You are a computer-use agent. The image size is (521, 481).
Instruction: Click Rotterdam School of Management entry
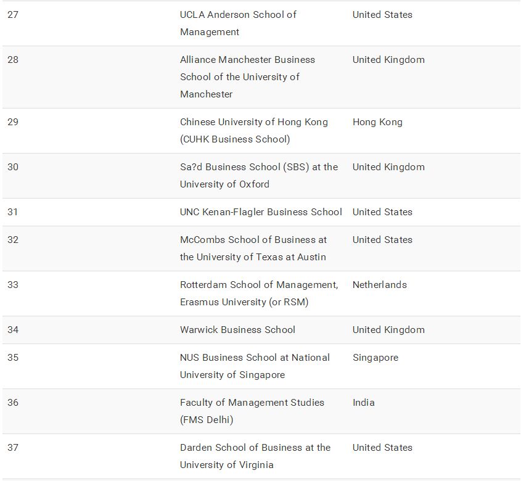(x=259, y=294)
